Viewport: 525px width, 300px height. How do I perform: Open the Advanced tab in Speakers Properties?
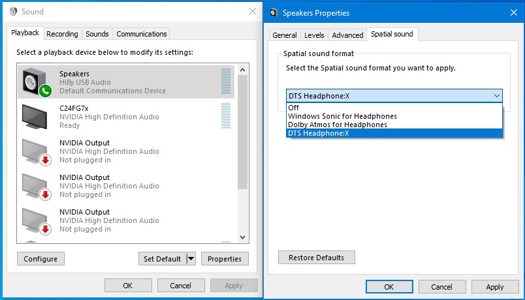347,35
